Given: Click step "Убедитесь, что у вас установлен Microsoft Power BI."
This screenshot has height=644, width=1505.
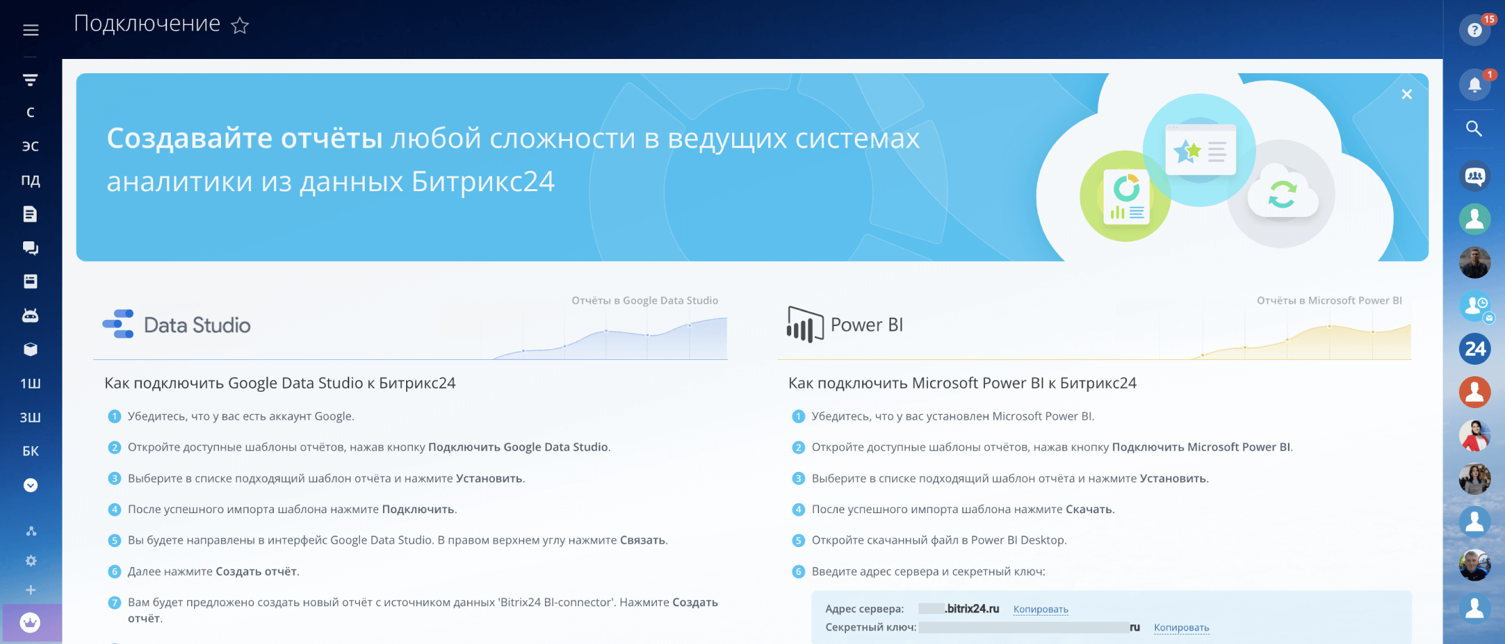Looking at the screenshot, I should 953,416.
